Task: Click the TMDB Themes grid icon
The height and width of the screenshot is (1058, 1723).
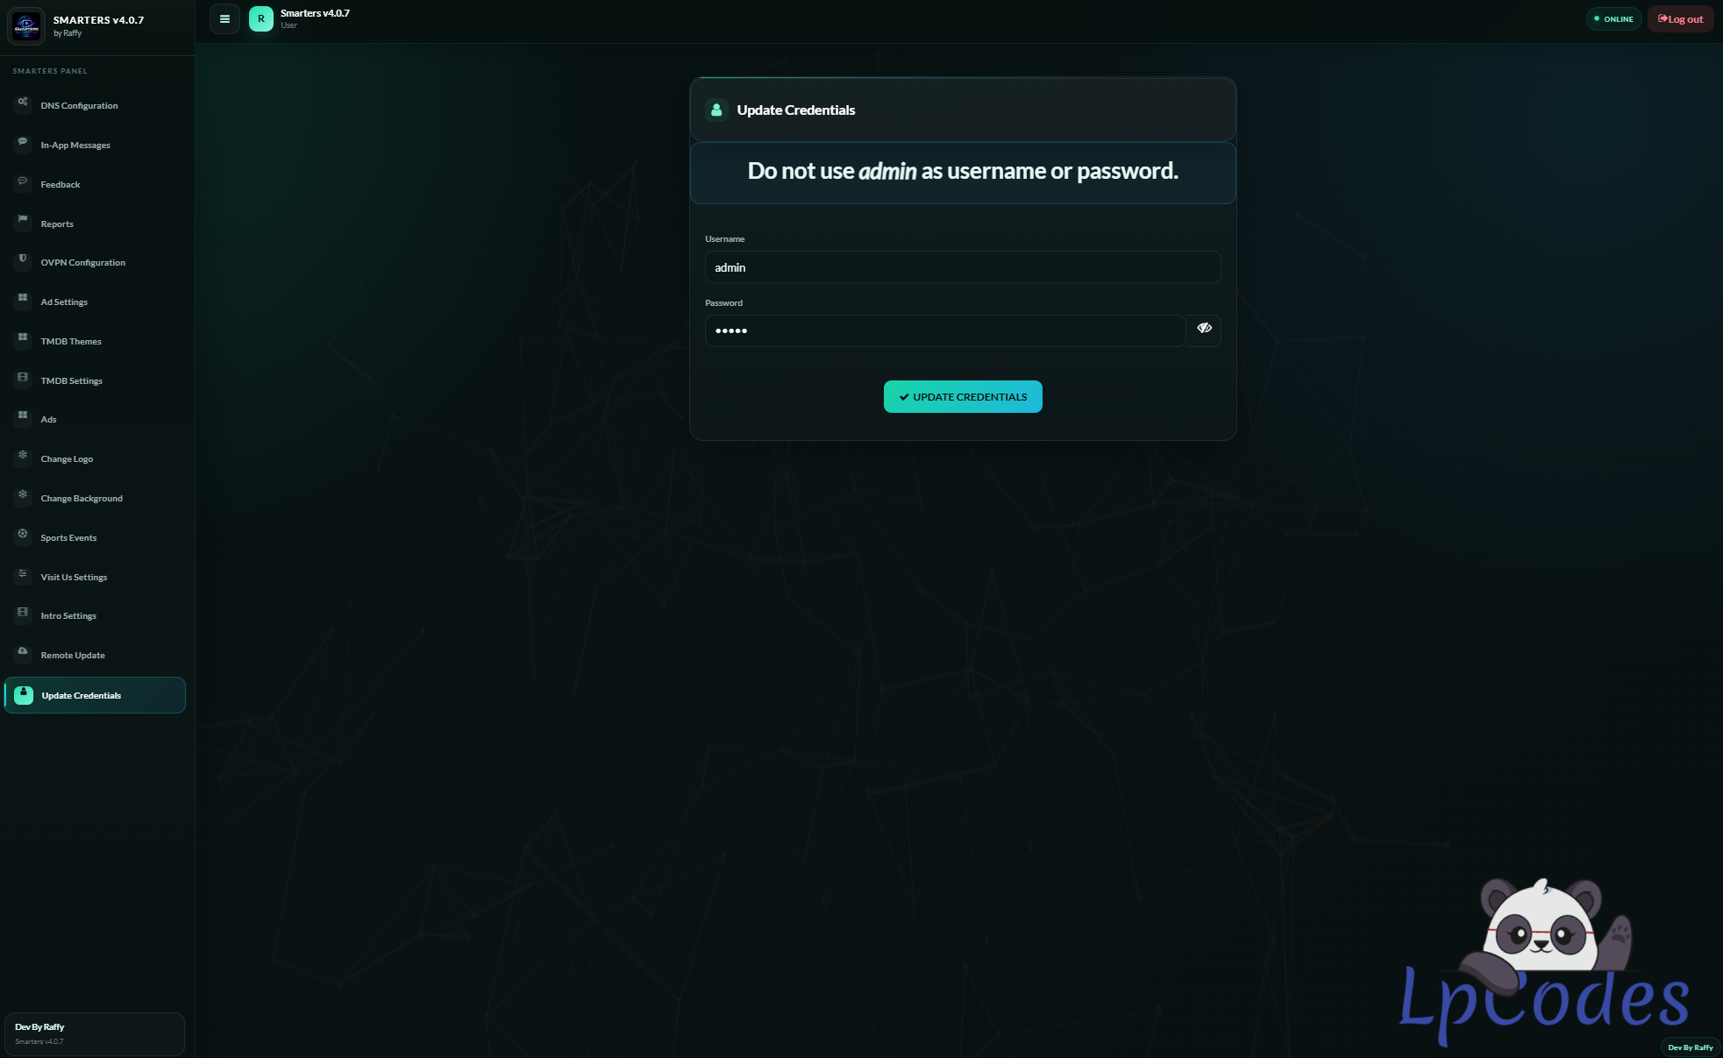Action: [23, 338]
